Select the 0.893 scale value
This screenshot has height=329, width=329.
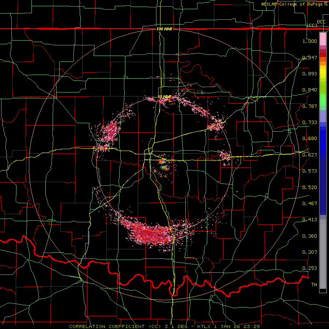point(310,73)
